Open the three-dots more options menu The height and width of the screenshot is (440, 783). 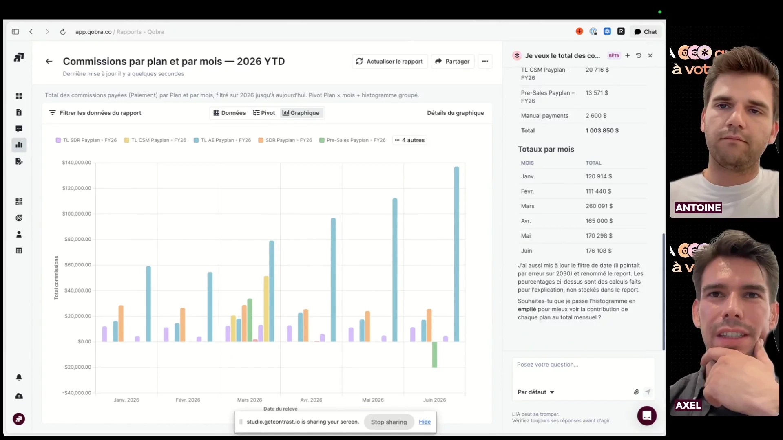485,62
